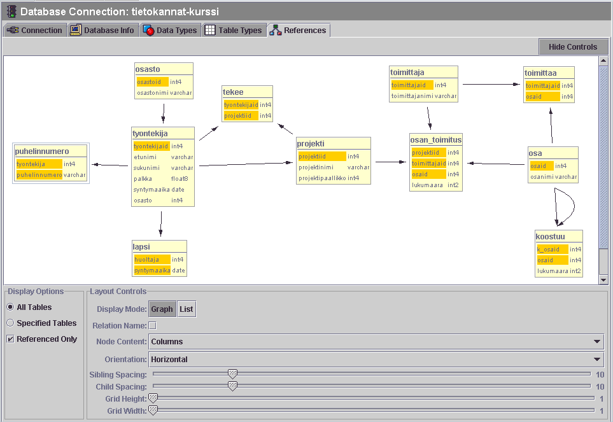613x422 pixels.
Task: Open the Data Types tab
Action: point(171,30)
